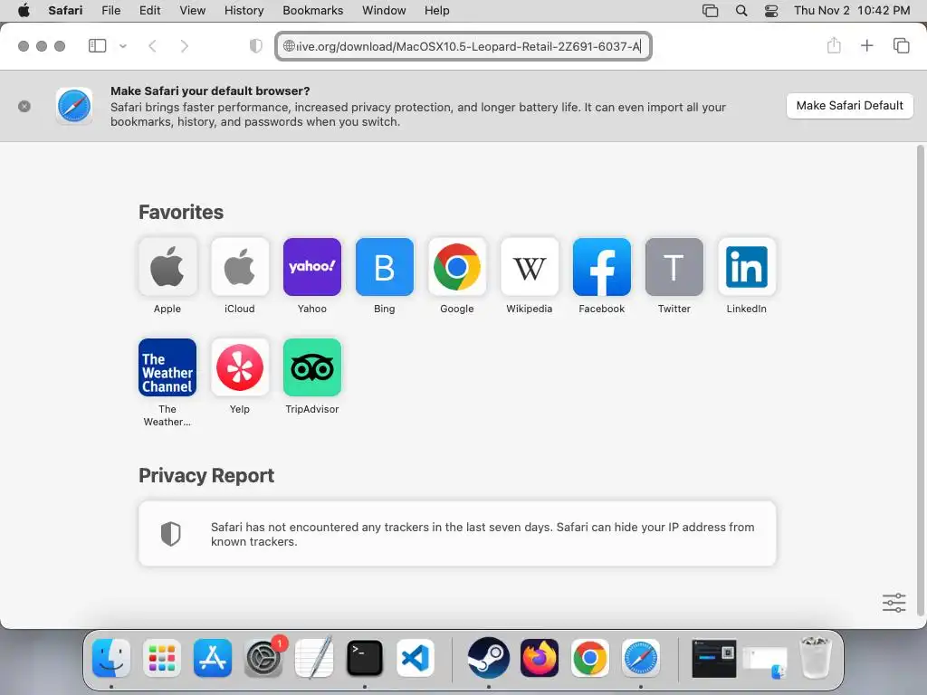Open the Safari menu

[65, 11]
